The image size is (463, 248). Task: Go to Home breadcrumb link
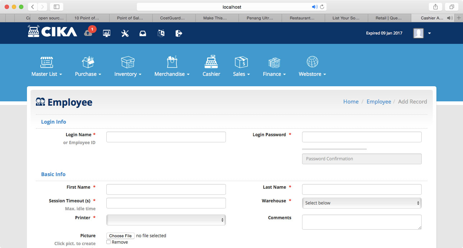click(x=351, y=102)
